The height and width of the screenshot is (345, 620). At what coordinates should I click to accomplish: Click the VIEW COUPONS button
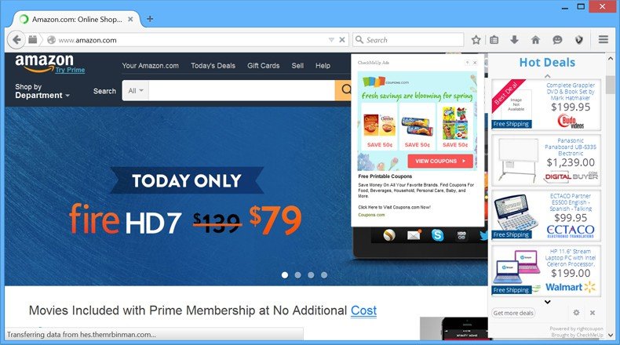point(440,161)
